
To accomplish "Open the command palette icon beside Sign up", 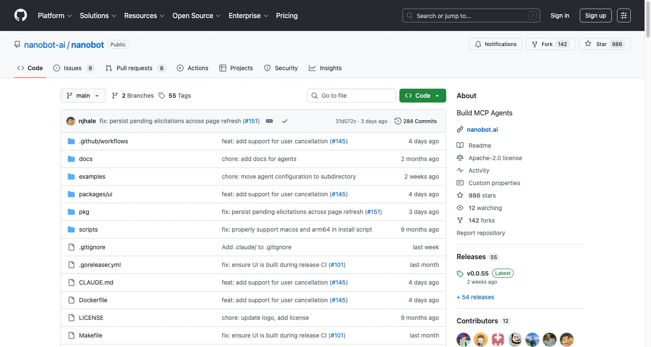I will pos(623,15).
